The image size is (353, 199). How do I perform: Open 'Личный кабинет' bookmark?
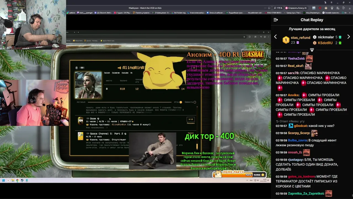coord(215,13)
